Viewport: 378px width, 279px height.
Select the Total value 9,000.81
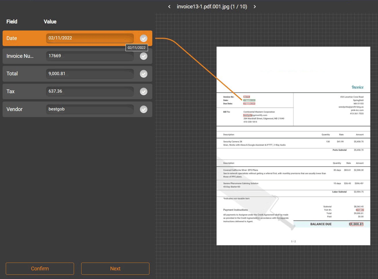(90, 74)
